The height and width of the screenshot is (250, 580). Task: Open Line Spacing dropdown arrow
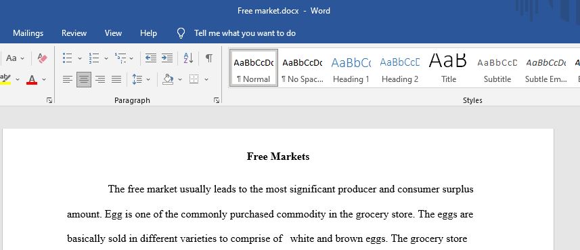click(x=148, y=79)
